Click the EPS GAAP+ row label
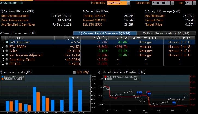The image size is (198, 114). pyautogui.click(x=18, y=47)
